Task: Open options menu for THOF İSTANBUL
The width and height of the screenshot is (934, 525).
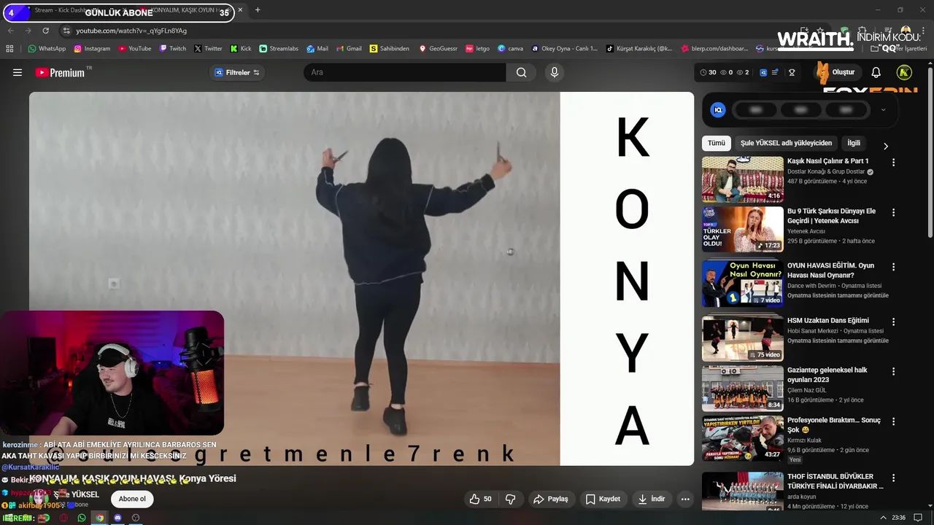Action: point(893,478)
